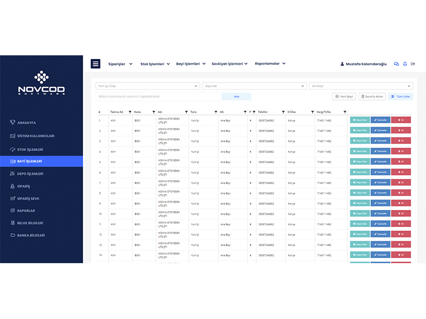This screenshot has height=319, width=426.
Task: Open the Sevkiyat İşlemleri menu
Action: (230, 64)
